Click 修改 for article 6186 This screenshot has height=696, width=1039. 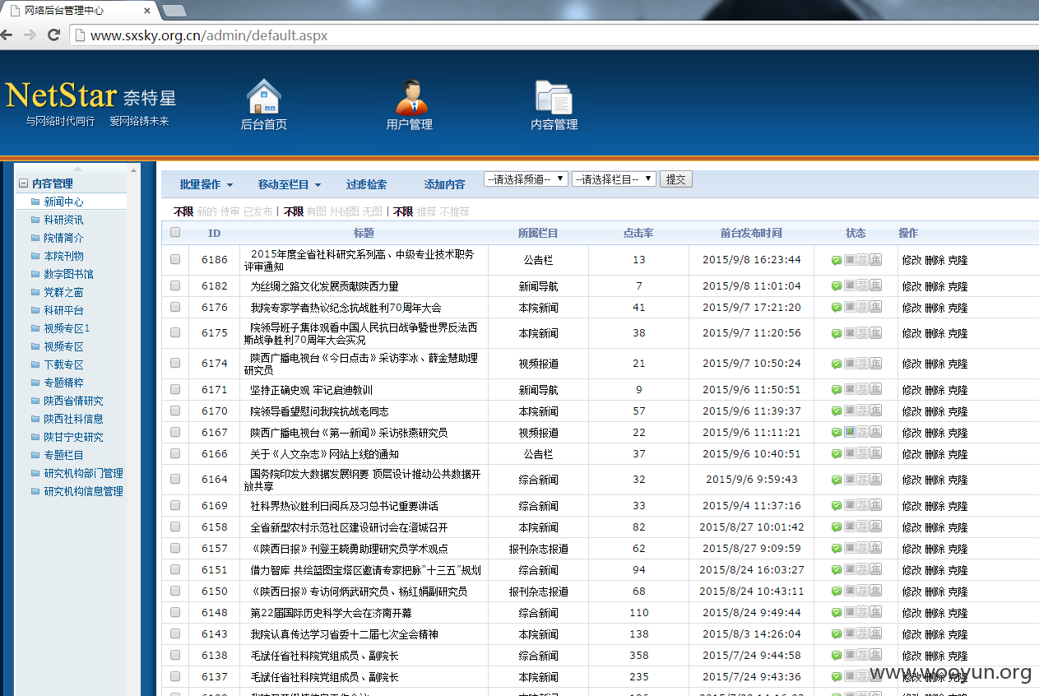coord(911,260)
